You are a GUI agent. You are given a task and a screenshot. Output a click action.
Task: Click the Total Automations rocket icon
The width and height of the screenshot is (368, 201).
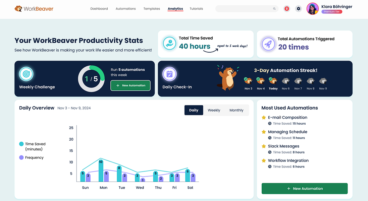(x=268, y=44)
